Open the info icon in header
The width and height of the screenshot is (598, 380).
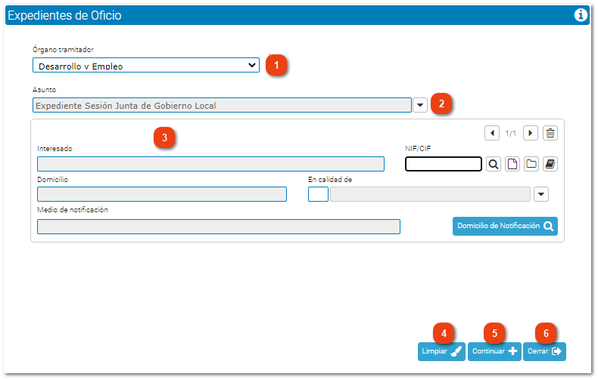tap(581, 15)
